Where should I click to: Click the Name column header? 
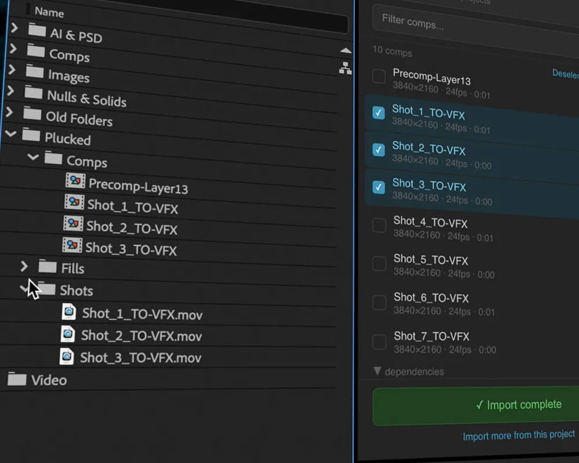(49, 12)
